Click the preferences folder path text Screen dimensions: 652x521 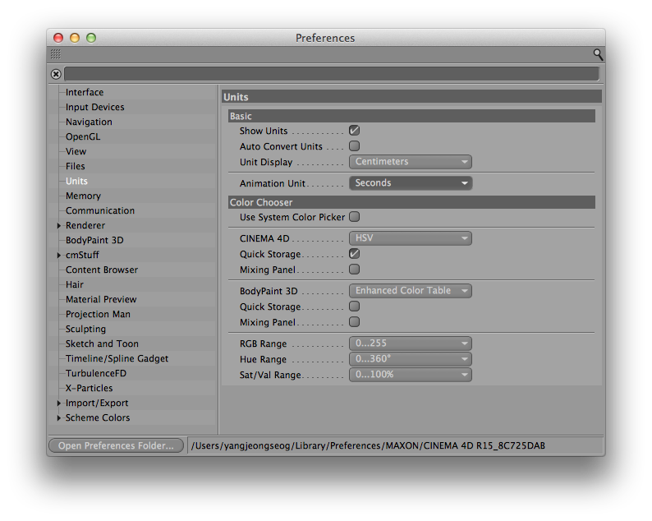click(x=368, y=445)
